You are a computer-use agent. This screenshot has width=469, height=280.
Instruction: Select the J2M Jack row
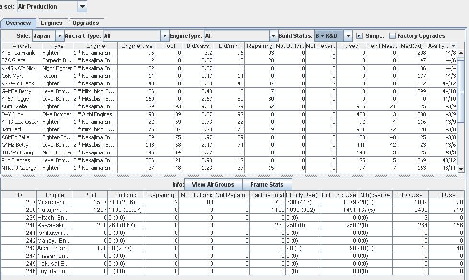click(229, 129)
